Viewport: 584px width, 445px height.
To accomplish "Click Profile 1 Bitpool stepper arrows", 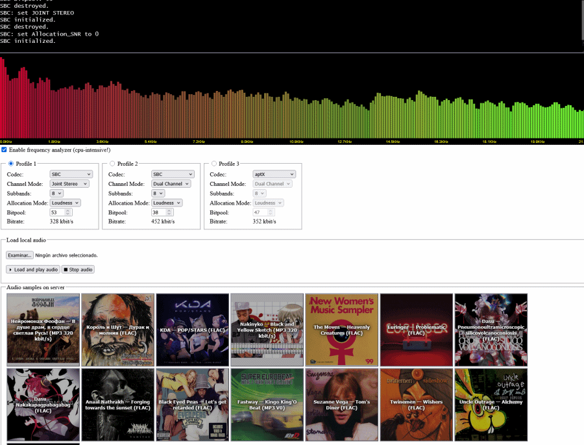I will click(67, 212).
